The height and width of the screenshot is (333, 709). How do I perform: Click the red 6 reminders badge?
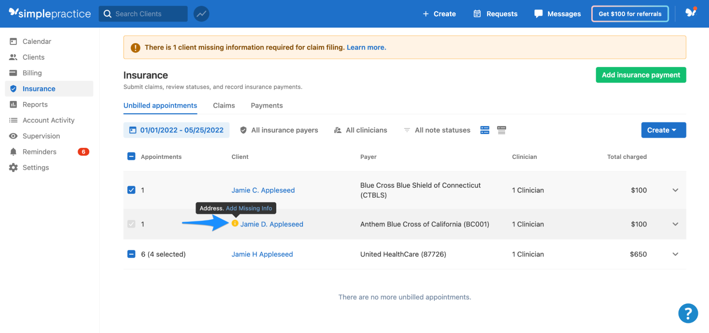tap(83, 152)
